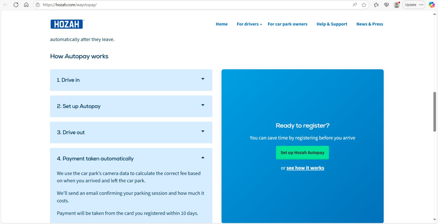The width and height of the screenshot is (438, 224).
Task: Click the scrollbar down arrow
Action: pyautogui.click(x=435, y=220)
